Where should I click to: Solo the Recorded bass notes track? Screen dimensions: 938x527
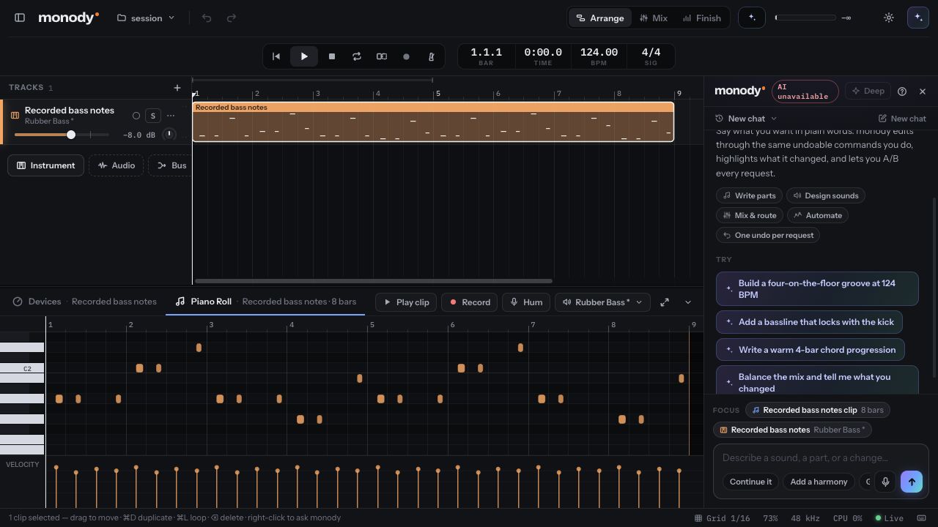coord(152,116)
